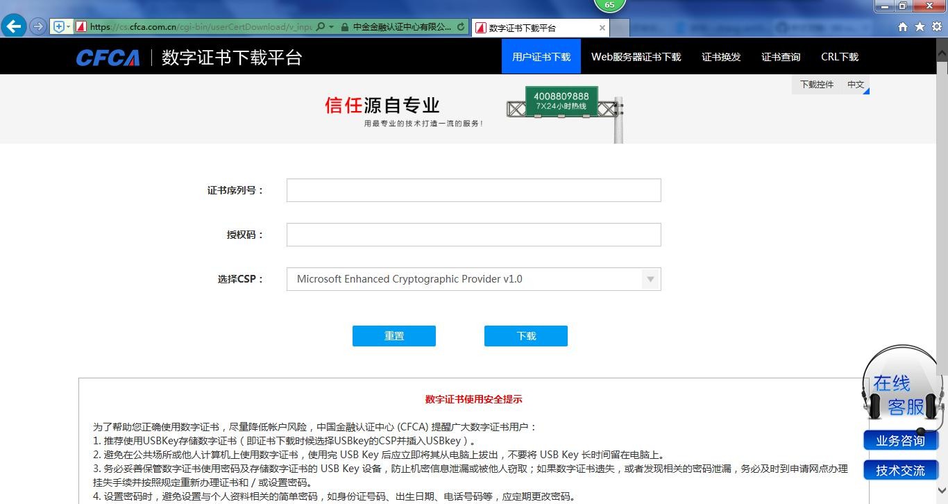948x504 pixels.
Task: Click the address bar URL field
Action: [x=201, y=27]
